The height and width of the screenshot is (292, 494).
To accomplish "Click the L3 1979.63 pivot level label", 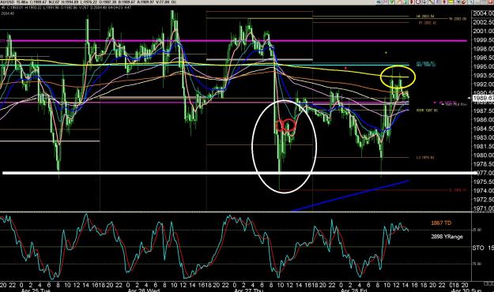I will (x=425, y=157).
